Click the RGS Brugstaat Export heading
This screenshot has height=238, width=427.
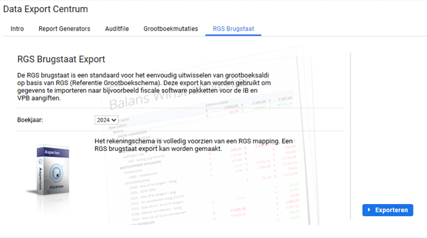[61, 59]
